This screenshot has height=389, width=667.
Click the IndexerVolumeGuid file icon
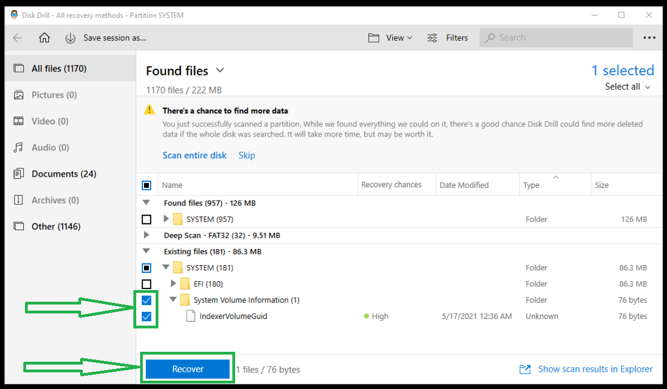(x=191, y=316)
